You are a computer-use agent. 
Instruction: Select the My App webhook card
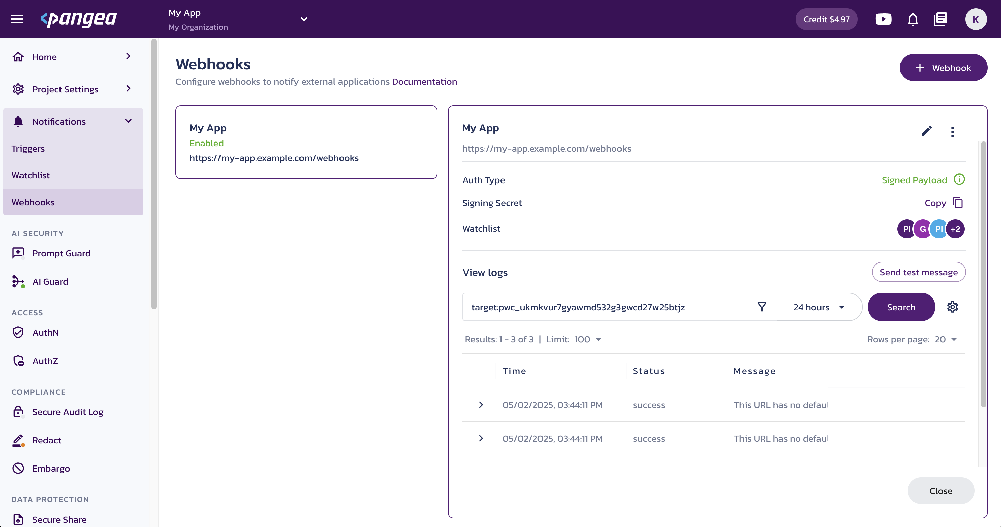pyautogui.click(x=306, y=142)
